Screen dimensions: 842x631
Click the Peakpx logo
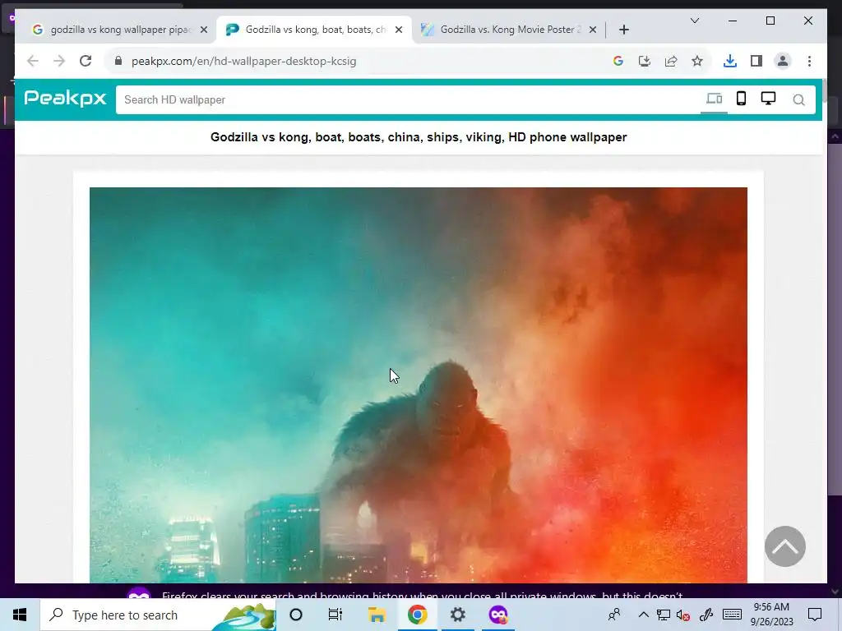[x=65, y=99]
